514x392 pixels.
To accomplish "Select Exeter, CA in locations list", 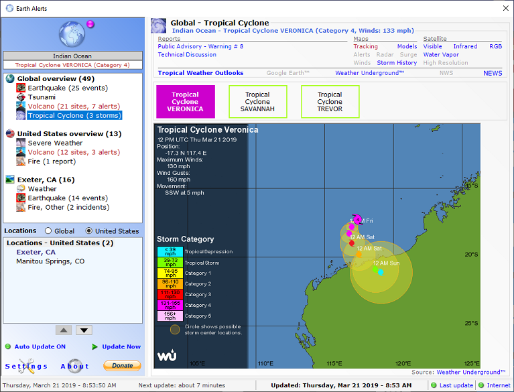I will coord(36,252).
